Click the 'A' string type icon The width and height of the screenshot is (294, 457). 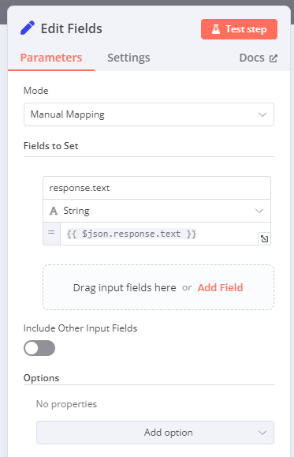pos(54,211)
